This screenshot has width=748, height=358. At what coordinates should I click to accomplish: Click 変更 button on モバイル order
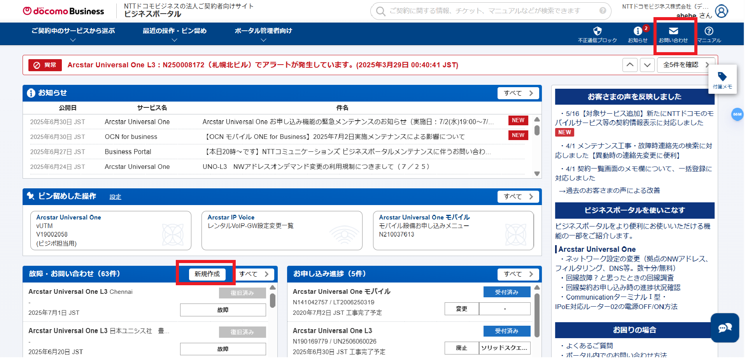tap(462, 309)
